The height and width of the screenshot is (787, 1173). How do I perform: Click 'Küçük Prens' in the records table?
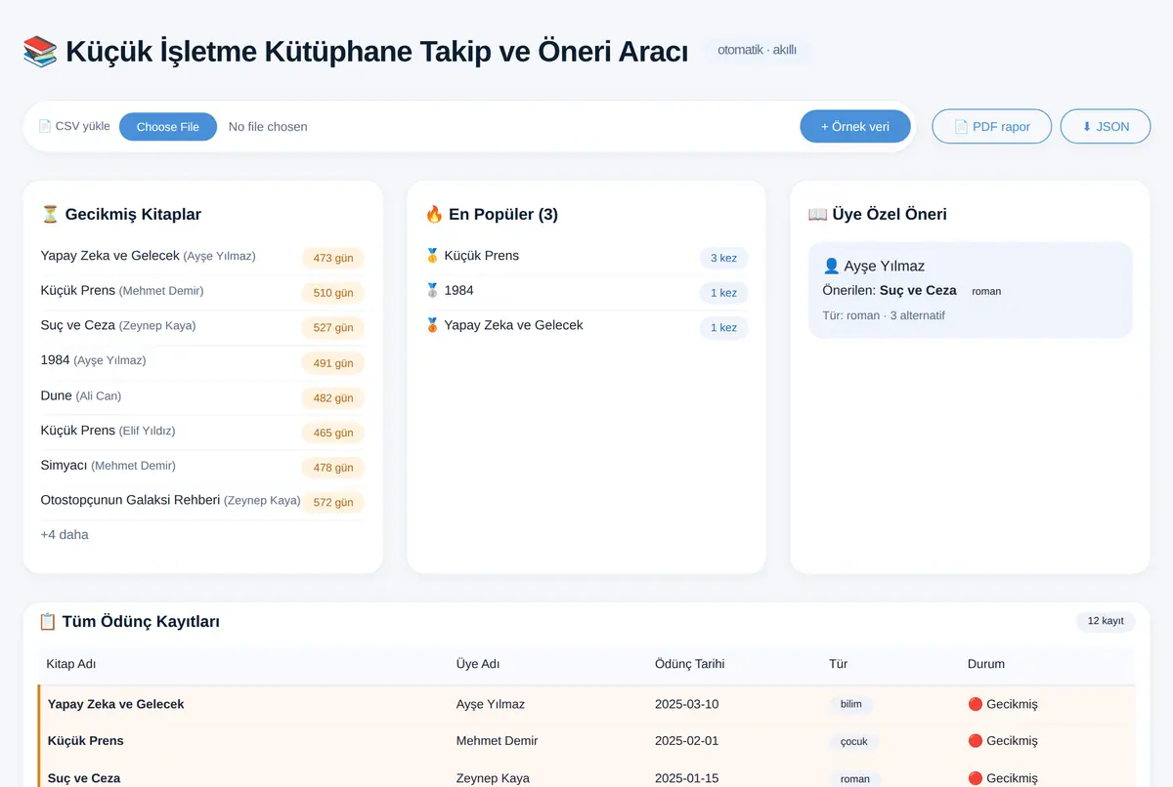(86, 741)
